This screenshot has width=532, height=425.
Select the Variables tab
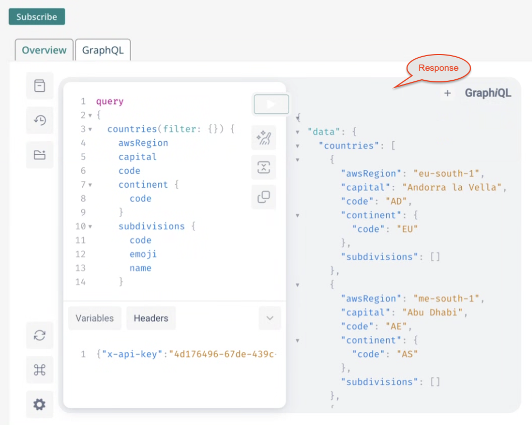[94, 318]
